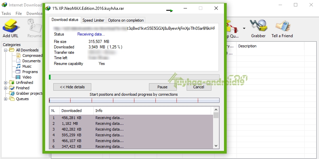Click the Add URL toolbar icon
Image resolution: width=319 pixels, height=159 pixels.
point(11,26)
